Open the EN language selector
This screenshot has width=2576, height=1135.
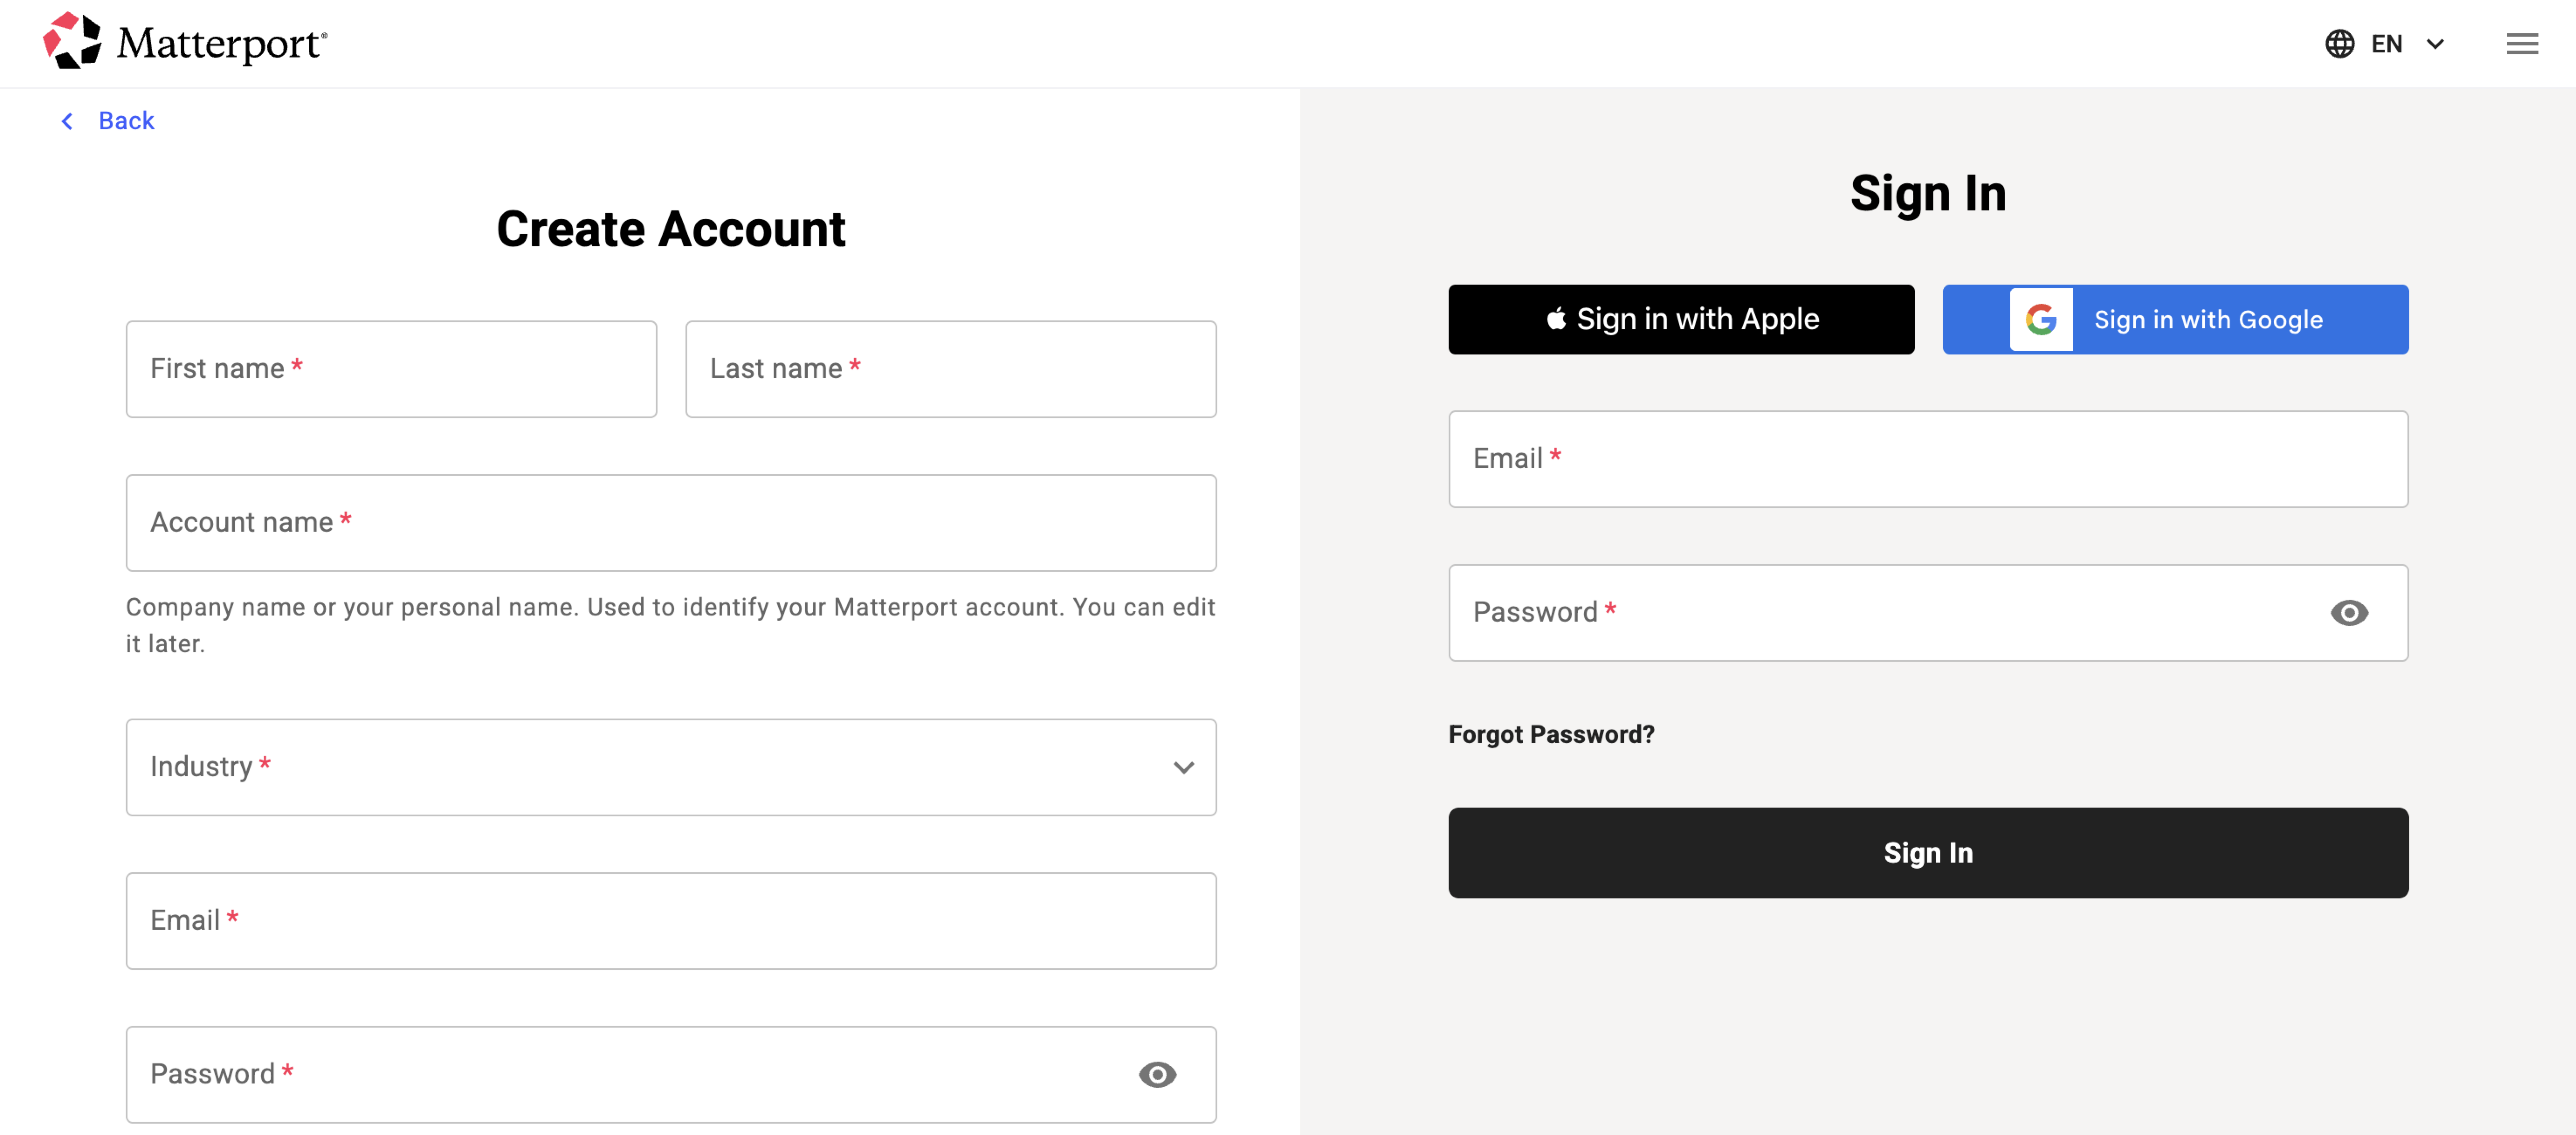tap(2386, 44)
